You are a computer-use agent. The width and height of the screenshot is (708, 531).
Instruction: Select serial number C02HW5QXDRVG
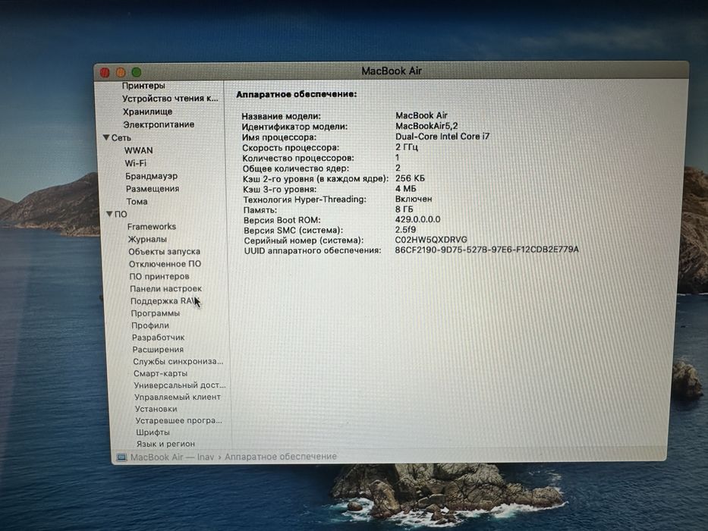tap(431, 240)
